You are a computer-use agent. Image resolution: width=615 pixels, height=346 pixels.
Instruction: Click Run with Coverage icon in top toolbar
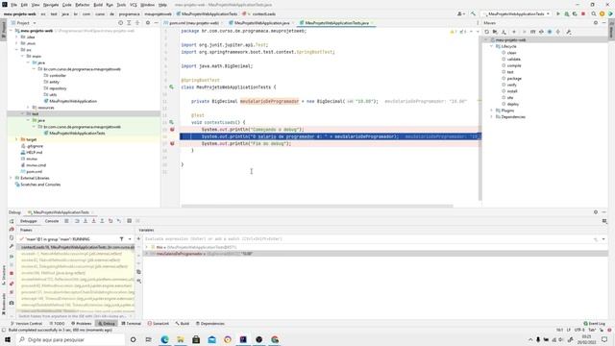[x=575, y=13]
